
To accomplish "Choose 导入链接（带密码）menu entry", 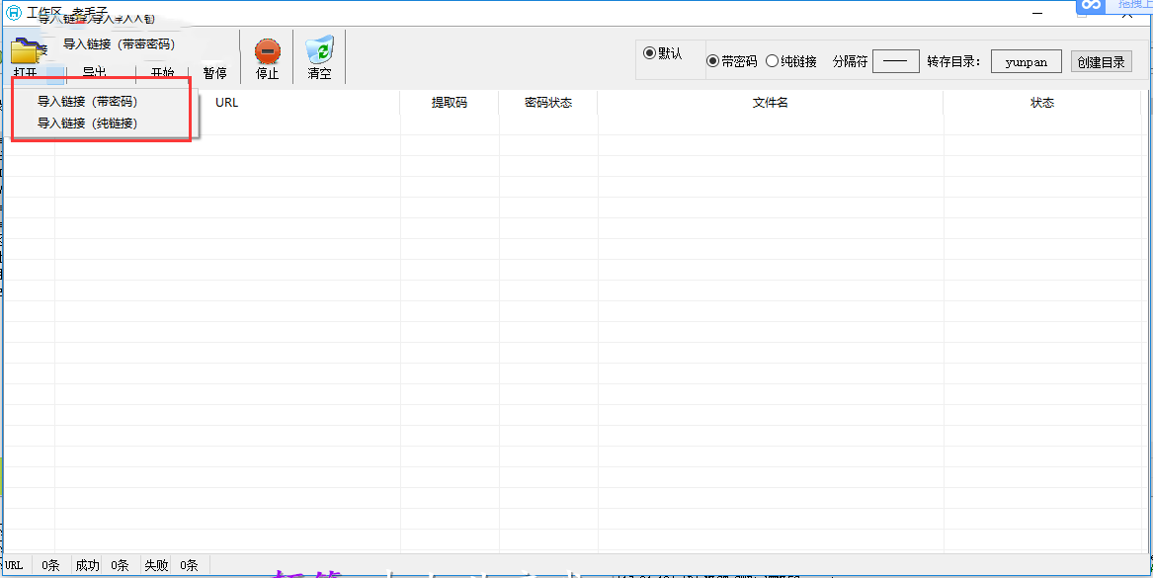I will click(88, 102).
